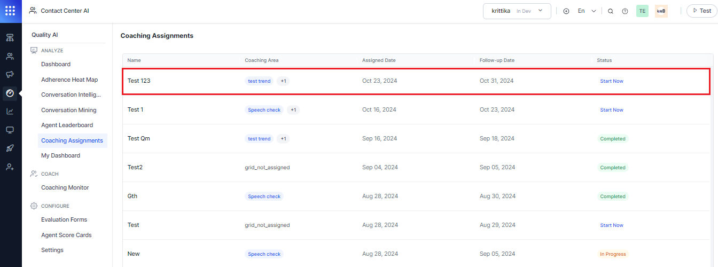Expand the +1 badge on Test 1 row
Image resolution: width=718 pixels, height=267 pixels.
tap(293, 110)
